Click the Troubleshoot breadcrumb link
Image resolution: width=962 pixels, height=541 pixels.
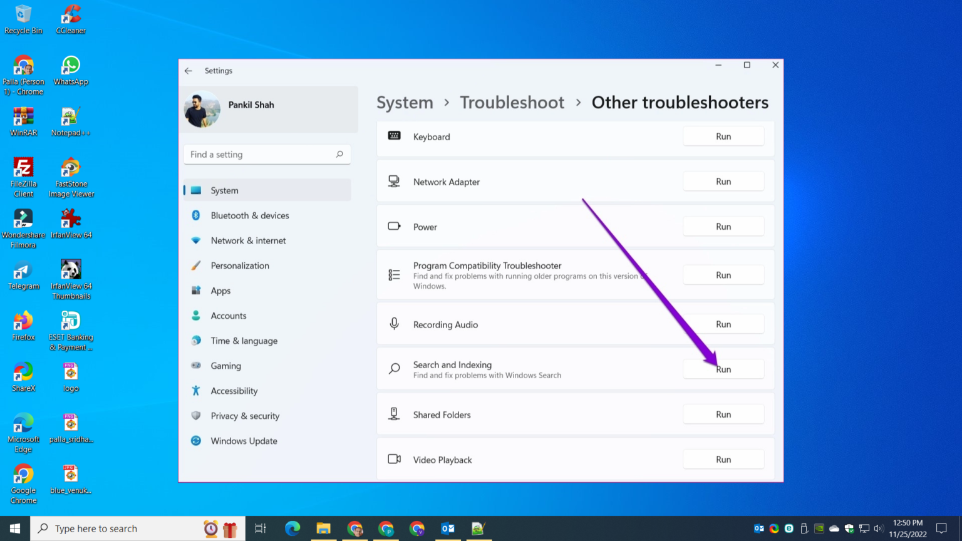click(x=512, y=102)
